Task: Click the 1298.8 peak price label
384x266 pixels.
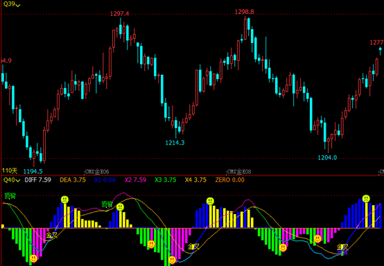Action: click(245, 12)
